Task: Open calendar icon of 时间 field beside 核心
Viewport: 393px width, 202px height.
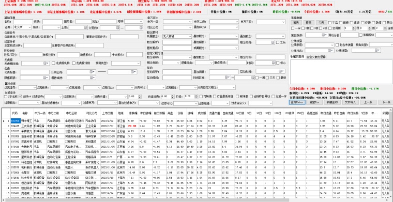Action: coord(273,63)
